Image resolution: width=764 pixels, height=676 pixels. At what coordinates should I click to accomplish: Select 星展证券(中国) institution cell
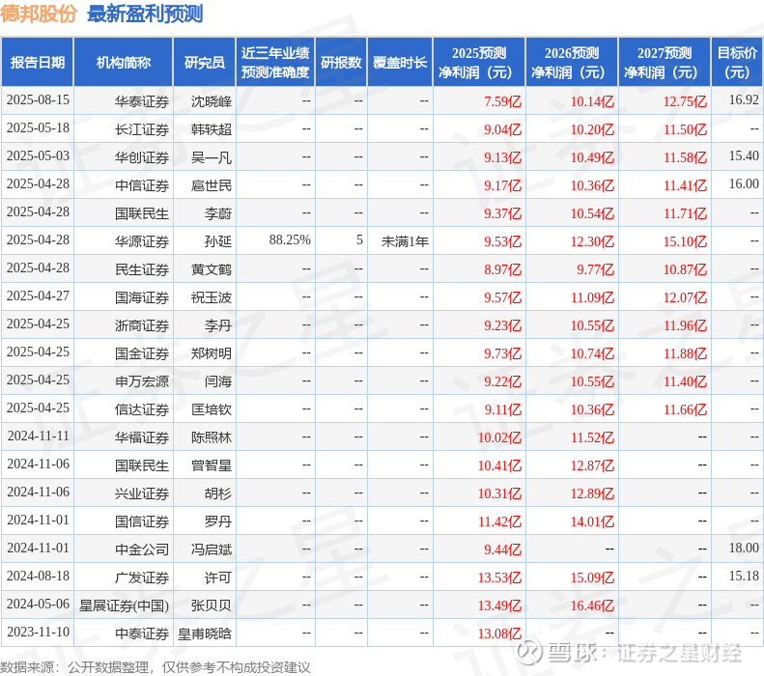pyautogui.click(x=124, y=606)
